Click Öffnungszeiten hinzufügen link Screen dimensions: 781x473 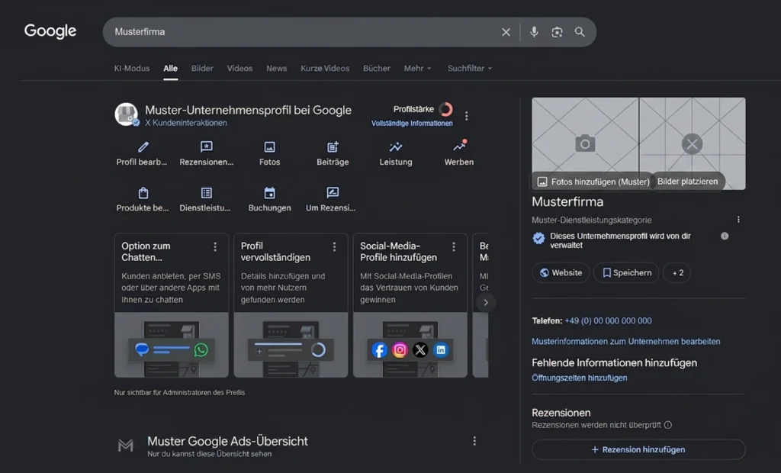(x=580, y=378)
